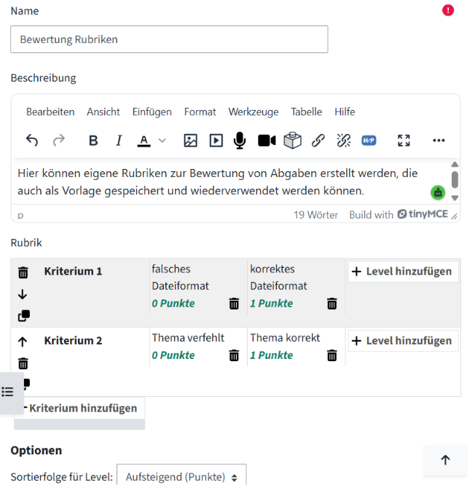Switch the editor to fullscreen mode
The height and width of the screenshot is (485, 475).
coord(404,141)
